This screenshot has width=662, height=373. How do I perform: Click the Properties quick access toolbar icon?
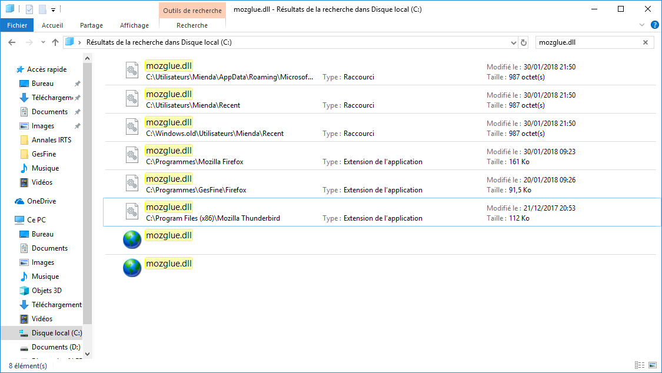pyautogui.click(x=29, y=9)
